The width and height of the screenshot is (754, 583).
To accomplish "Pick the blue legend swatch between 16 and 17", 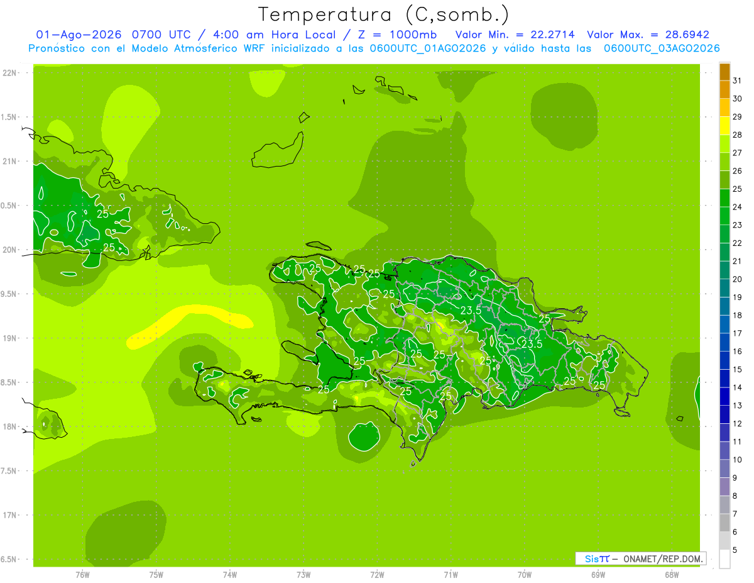I will pos(724,342).
